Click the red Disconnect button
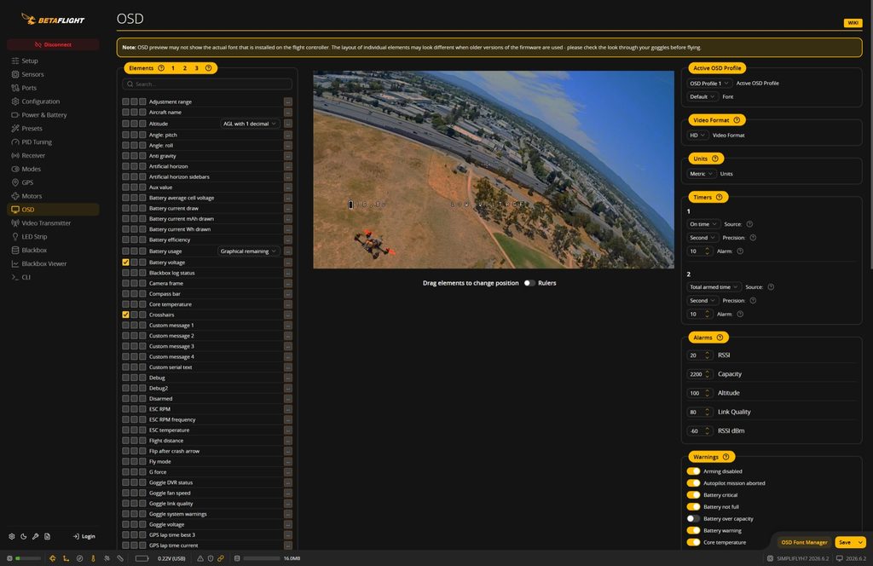Screen dimensions: 873x566 tap(53, 44)
